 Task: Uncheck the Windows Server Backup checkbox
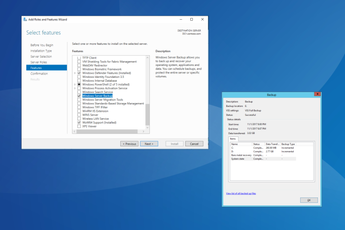tap(79, 96)
